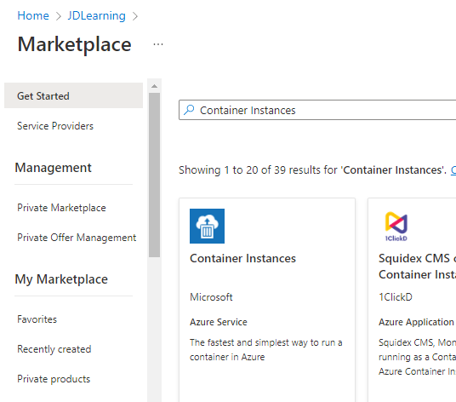Click the sidebar vertical scrollbar thumb
456x402 pixels.
click(x=155, y=175)
